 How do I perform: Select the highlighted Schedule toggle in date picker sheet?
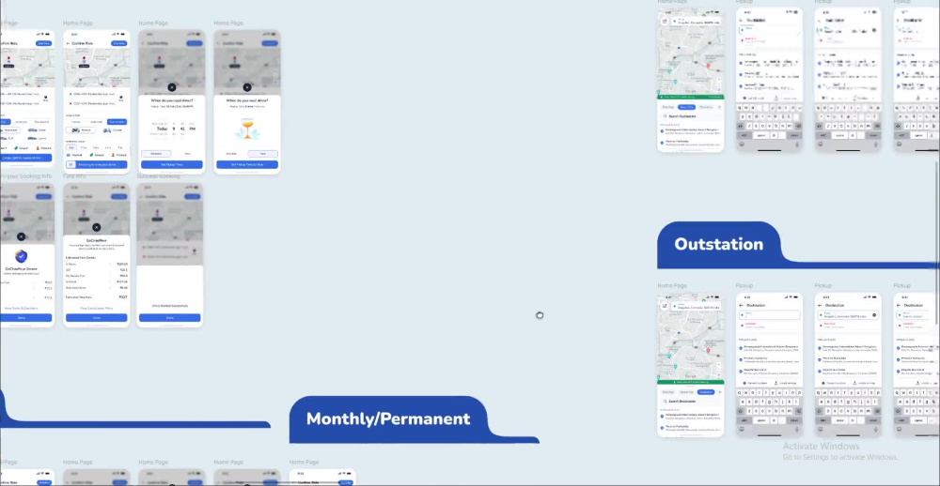156,154
